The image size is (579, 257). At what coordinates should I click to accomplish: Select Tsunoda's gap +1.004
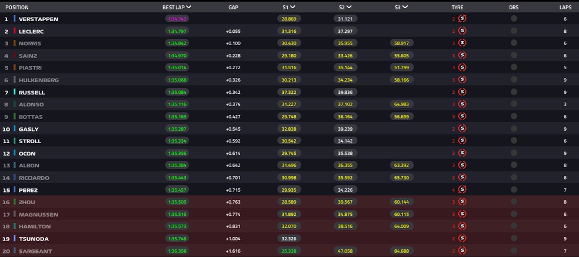click(x=233, y=239)
